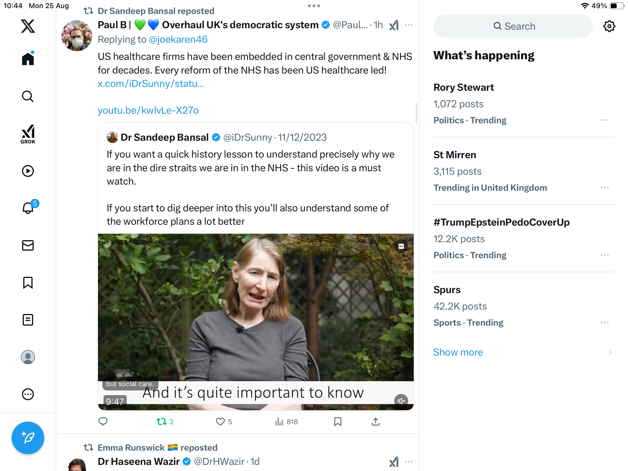Viewport: 628px width, 471px height.
Task: Open Grok from the sidebar
Action: [28, 134]
